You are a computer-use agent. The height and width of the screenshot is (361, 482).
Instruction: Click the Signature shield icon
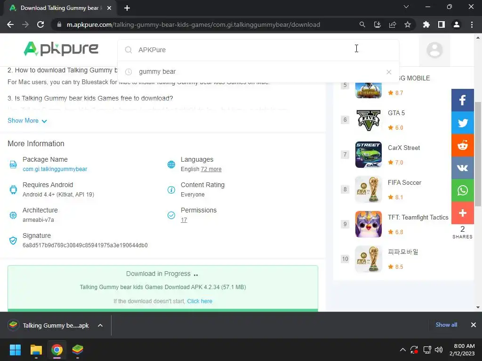13,241
